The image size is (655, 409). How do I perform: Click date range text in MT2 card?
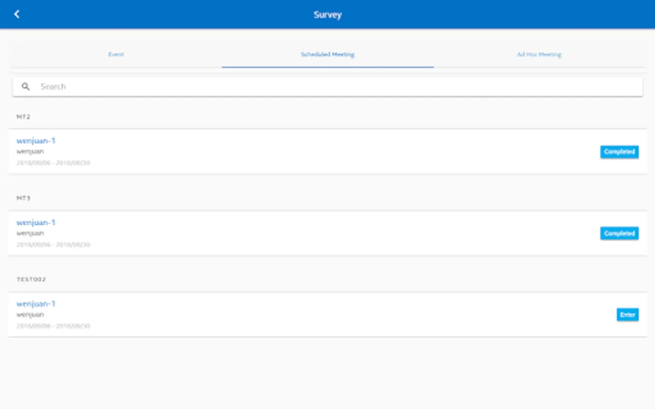tap(53, 163)
